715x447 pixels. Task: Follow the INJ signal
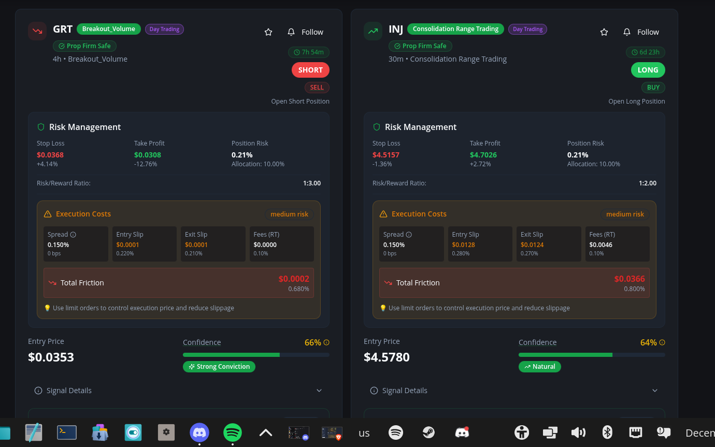coord(648,32)
